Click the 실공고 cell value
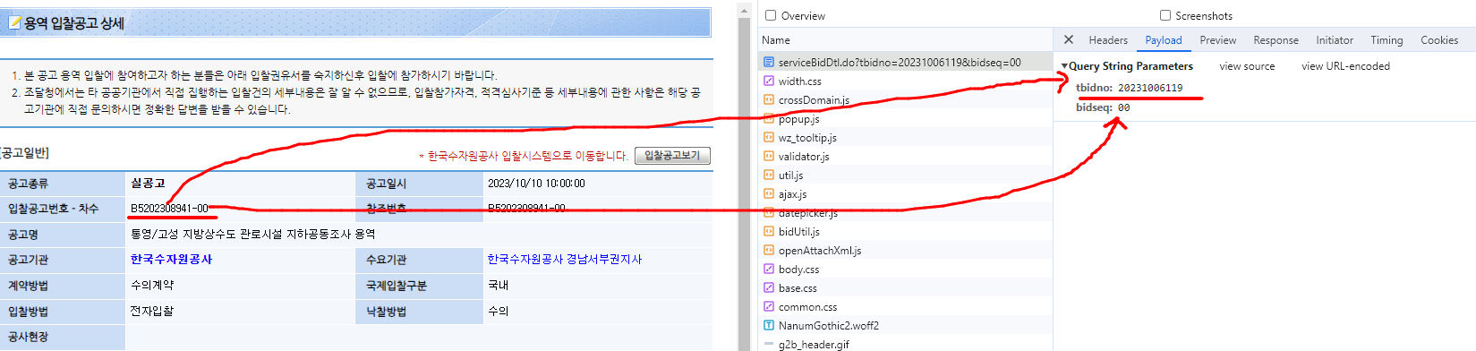 [148, 184]
